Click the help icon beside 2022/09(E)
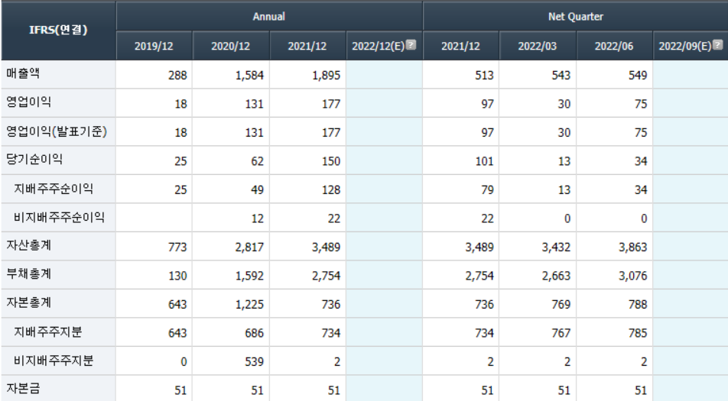Image resolution: width=728 pixels, height=401 pixels. click(x=718, y=45)
